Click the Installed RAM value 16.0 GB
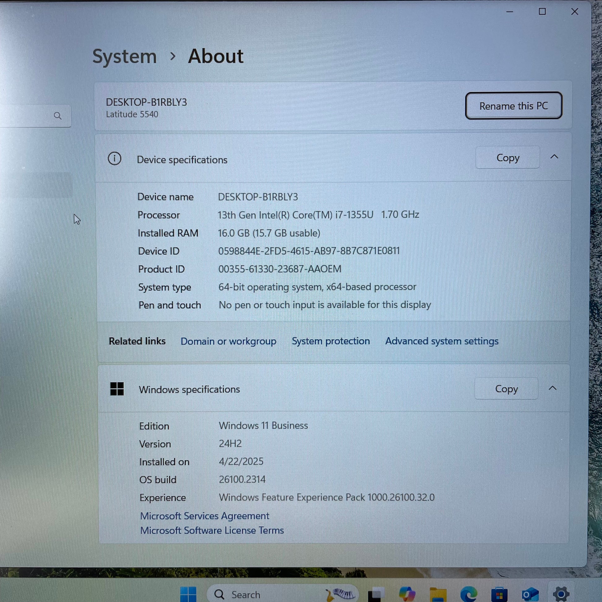Screen dimensions: 602x602 269,233
